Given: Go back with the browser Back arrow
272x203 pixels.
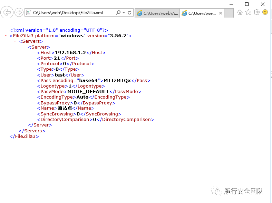Looking at the screenshot, I should tap(7, 12).
